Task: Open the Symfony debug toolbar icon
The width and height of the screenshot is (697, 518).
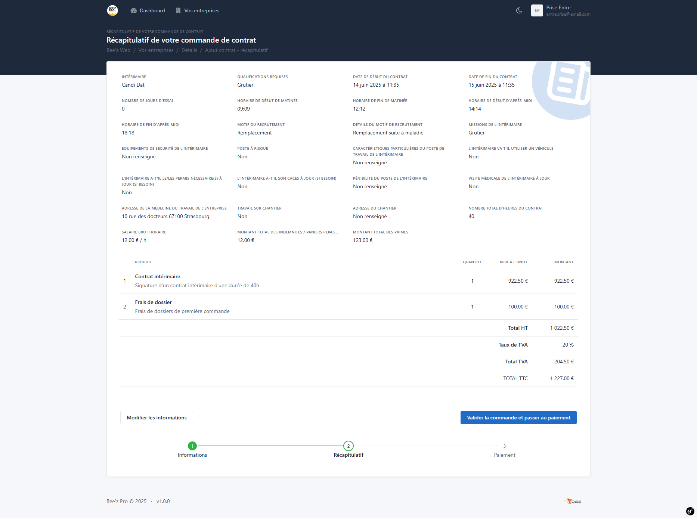Action: 690,511
